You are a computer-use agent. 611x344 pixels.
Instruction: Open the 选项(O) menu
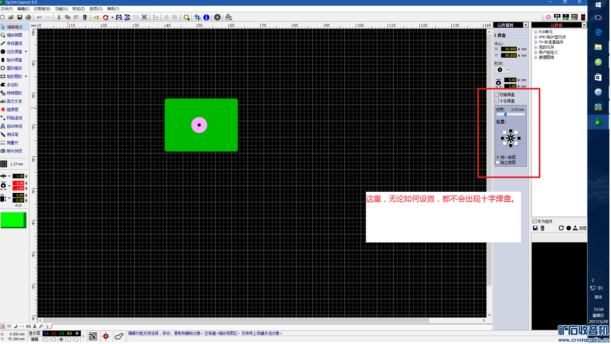point(96,9)
